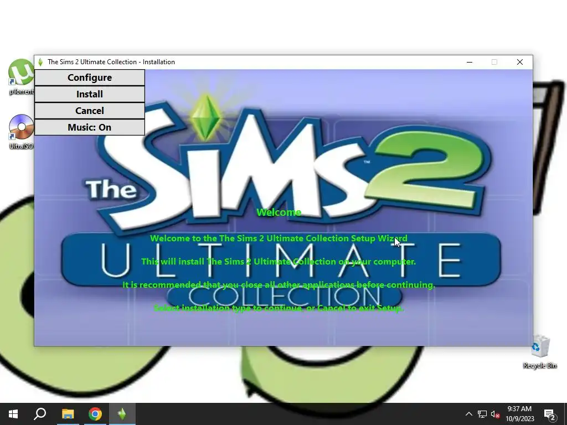The height and width of the screenshot is (425, 567).
Task: Select the UltraISO desktop shortcut
Action: pos(21,132)
